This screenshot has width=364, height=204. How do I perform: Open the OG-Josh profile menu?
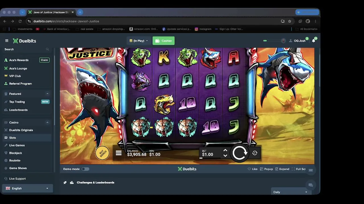coord(297,41)
